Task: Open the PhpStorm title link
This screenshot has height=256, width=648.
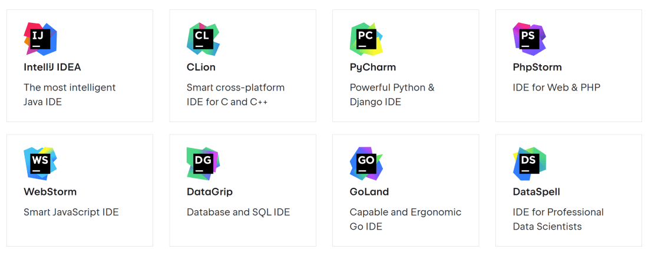Action: click(x=537, y=67)
